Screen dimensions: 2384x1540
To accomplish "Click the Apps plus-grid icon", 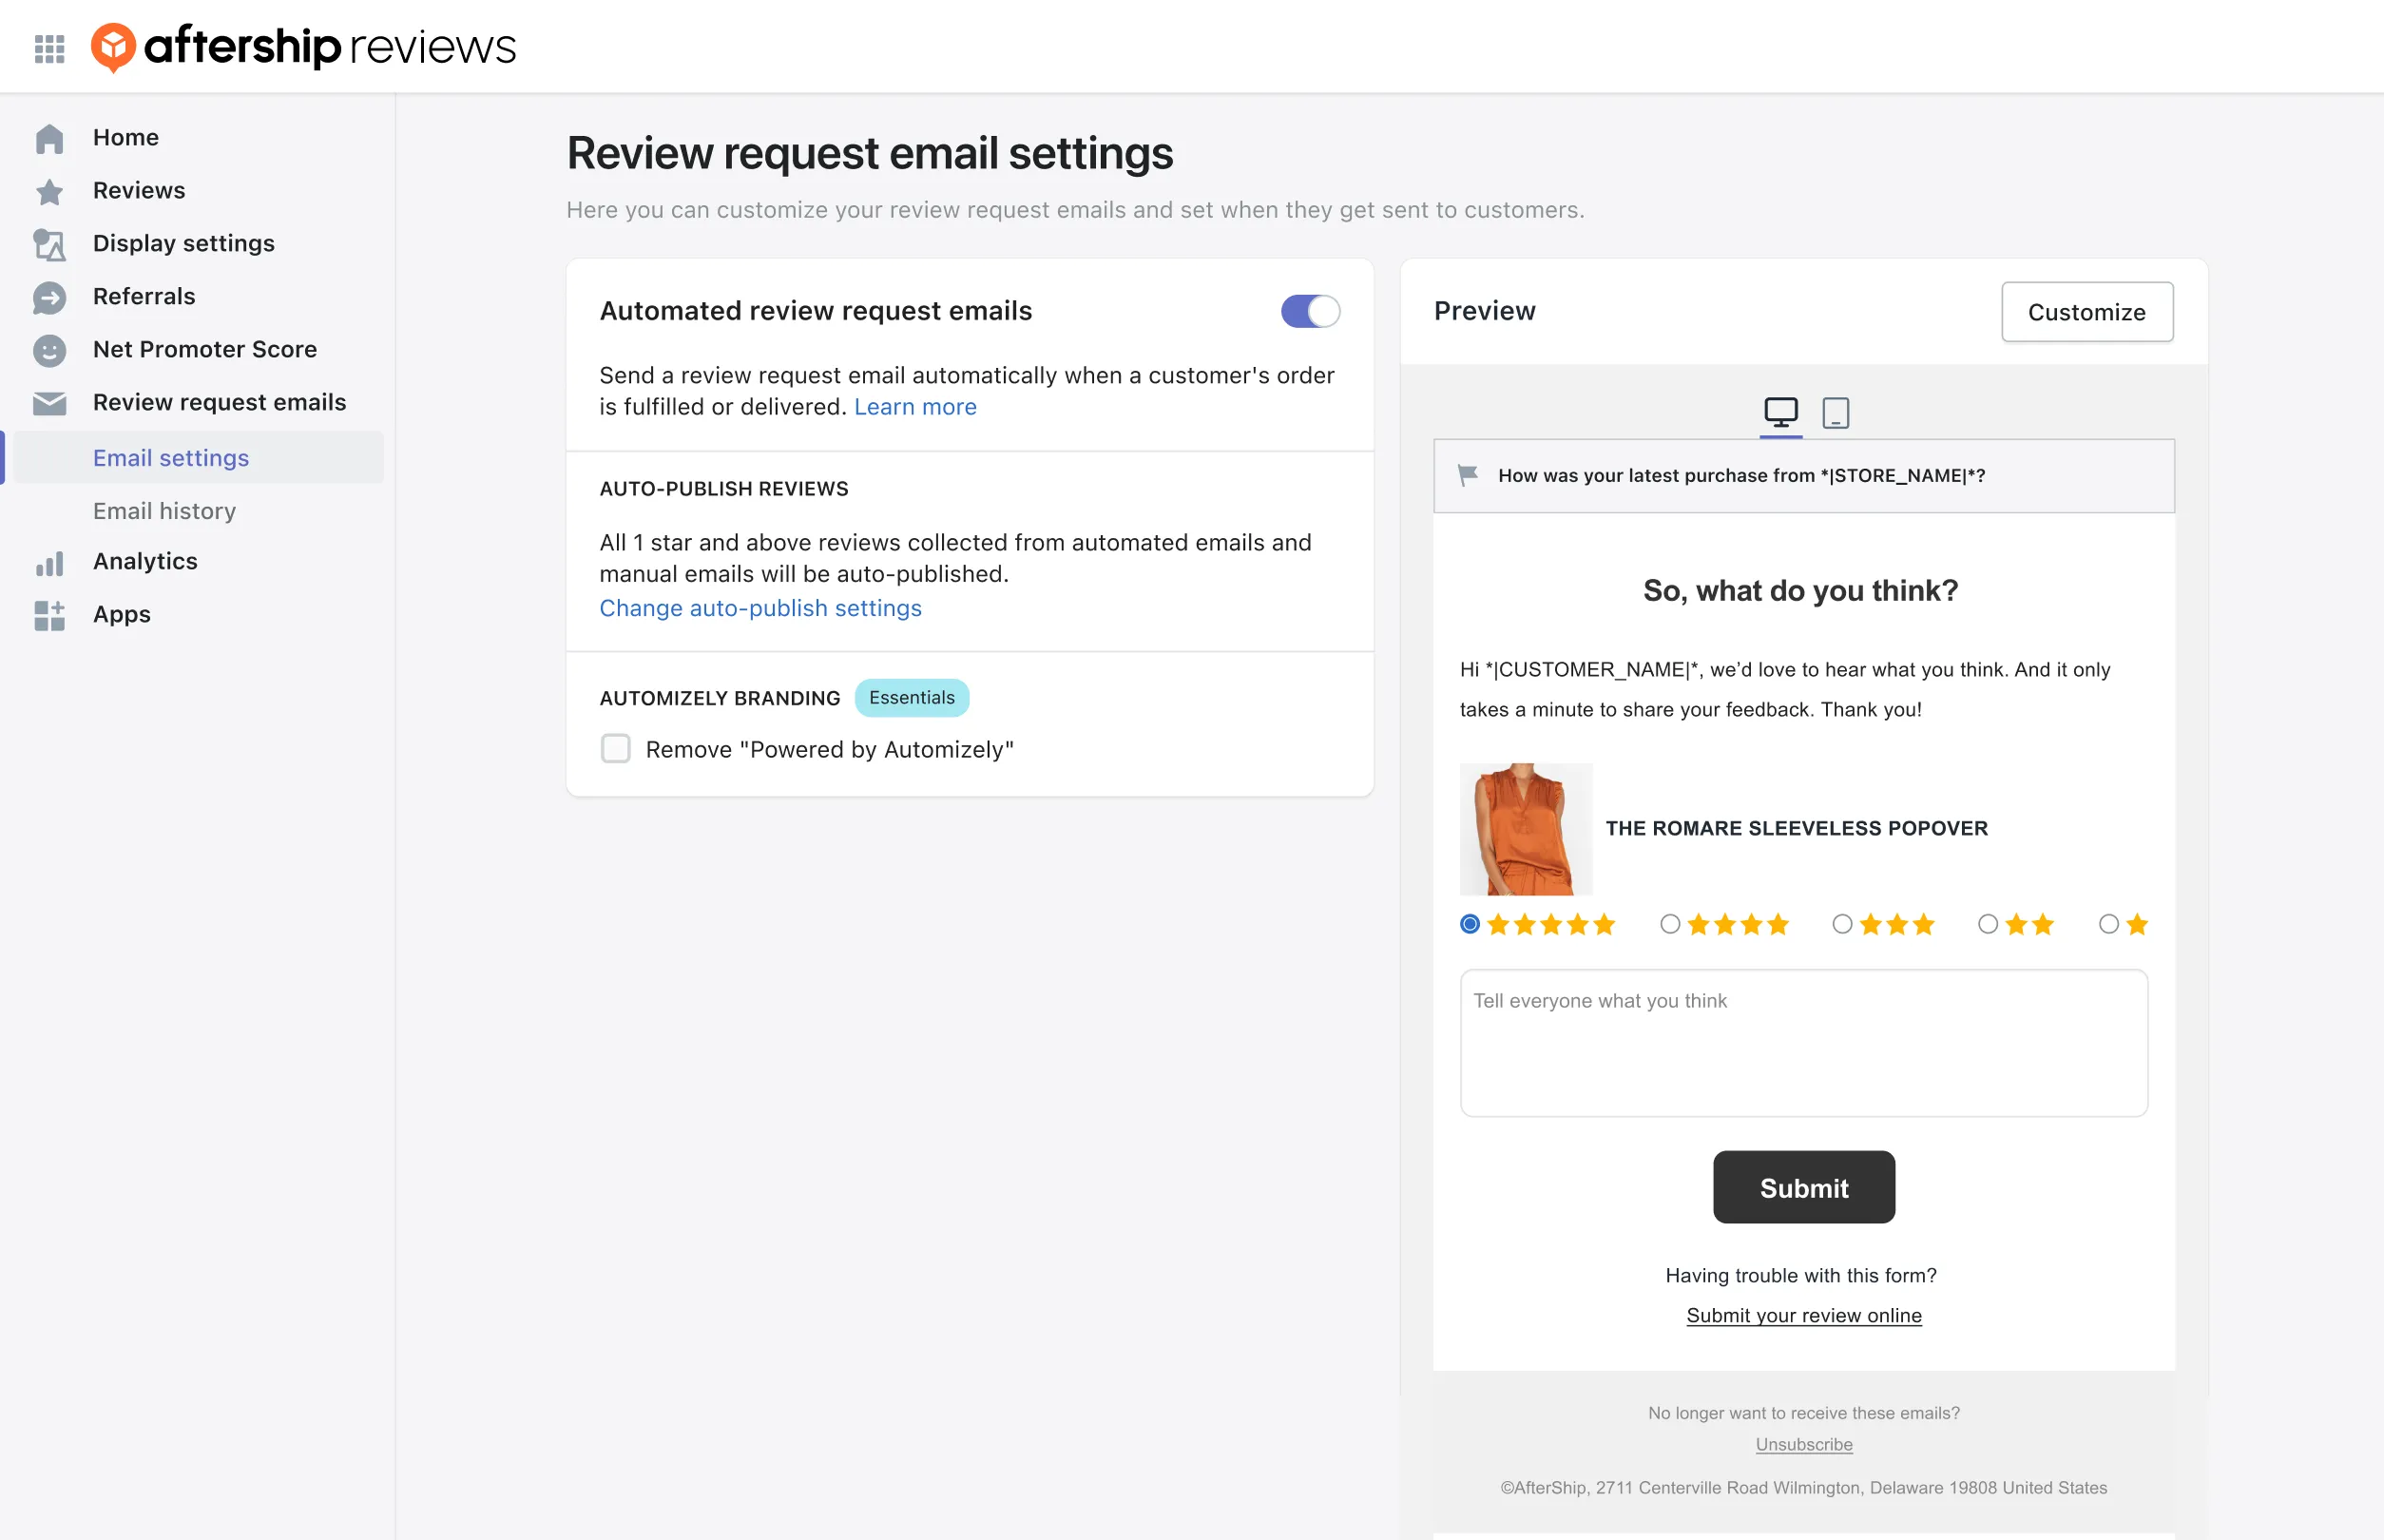I will (49, 615).
